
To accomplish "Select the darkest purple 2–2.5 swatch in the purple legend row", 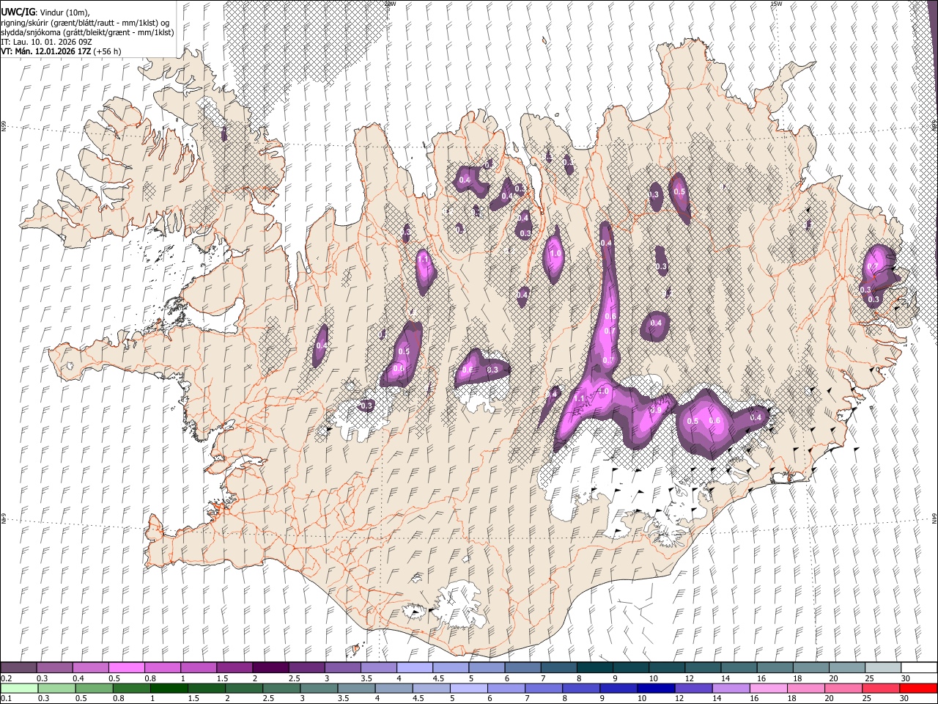I will [x=270, y=667].
